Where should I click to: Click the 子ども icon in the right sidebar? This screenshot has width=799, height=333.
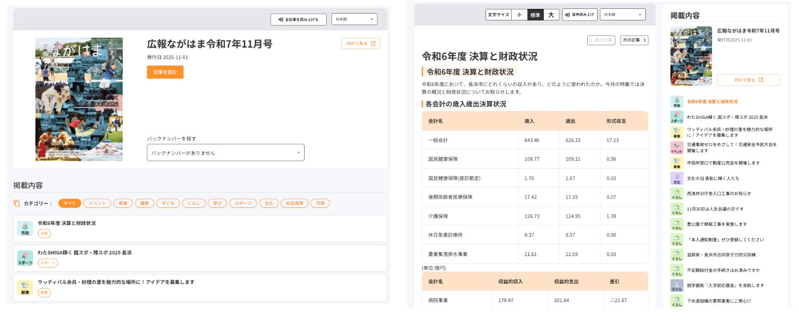click(676, 285)
